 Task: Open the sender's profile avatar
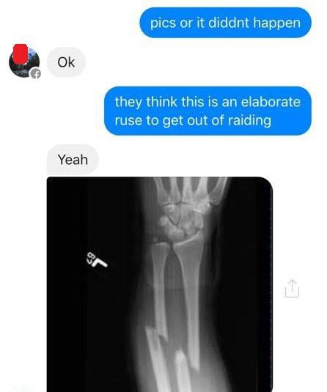[x=24, y=62]
